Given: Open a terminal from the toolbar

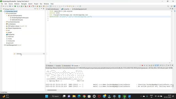Looking at the screenshot, I should click(x=10, y=6).
